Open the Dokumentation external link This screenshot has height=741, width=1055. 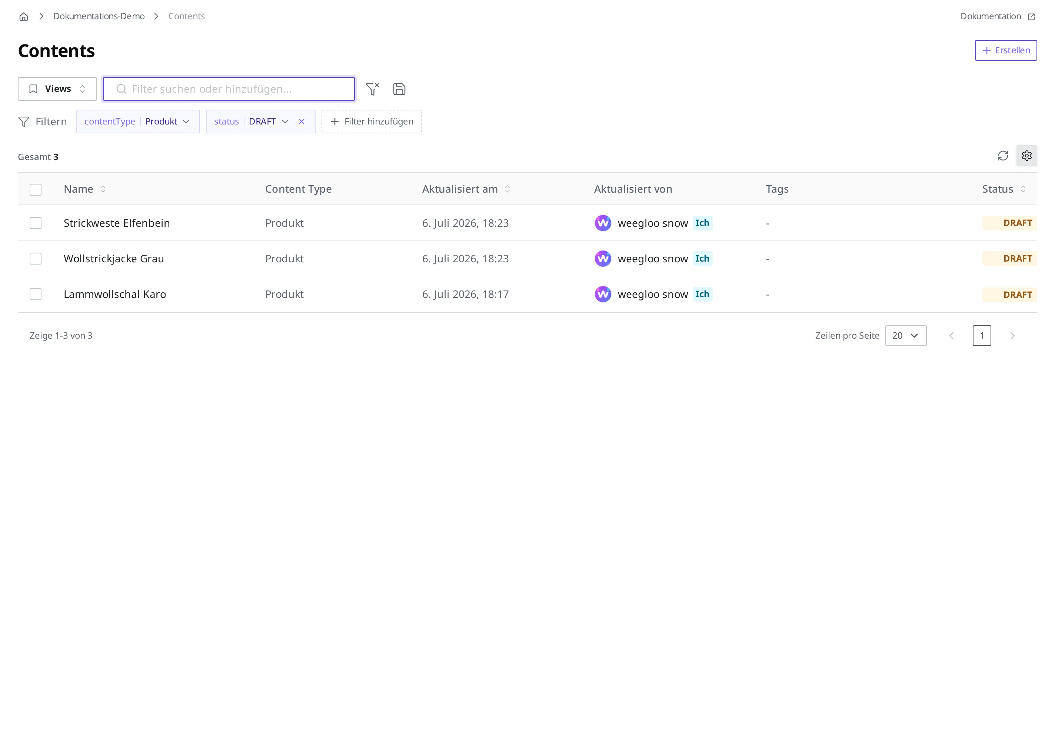coord(997,16)
